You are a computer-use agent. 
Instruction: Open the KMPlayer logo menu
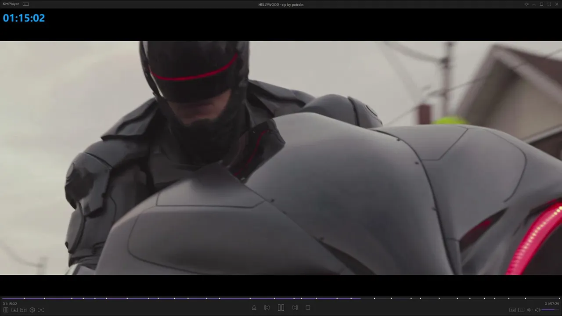[11, 4]
